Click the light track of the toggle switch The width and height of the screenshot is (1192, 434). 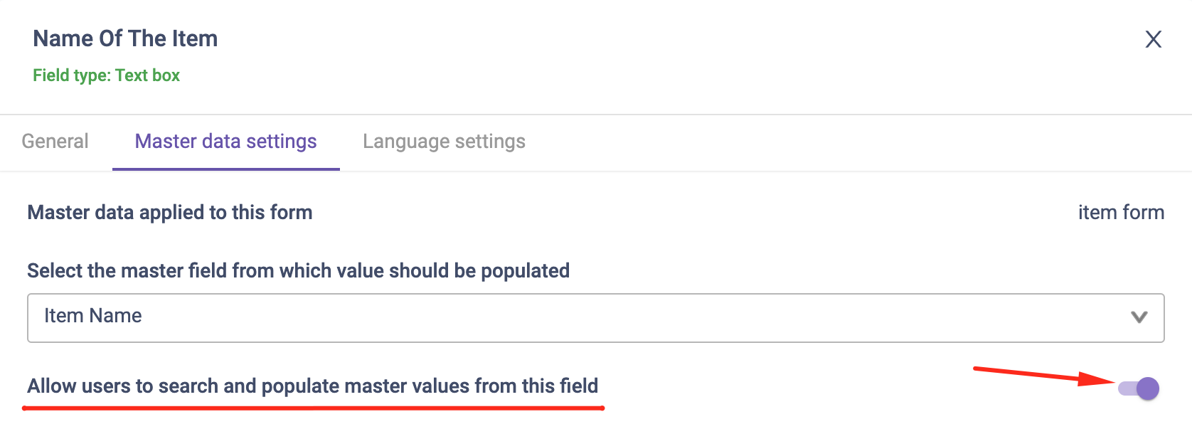click(x=1126, y=388)
